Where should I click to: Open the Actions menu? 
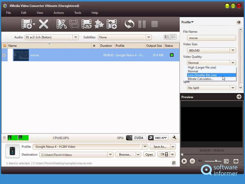pyautogui.click(x=59, y=13)
